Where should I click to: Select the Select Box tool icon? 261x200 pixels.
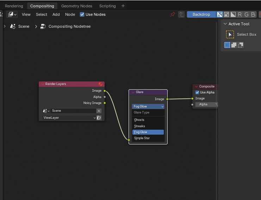(x=230, y=34)
